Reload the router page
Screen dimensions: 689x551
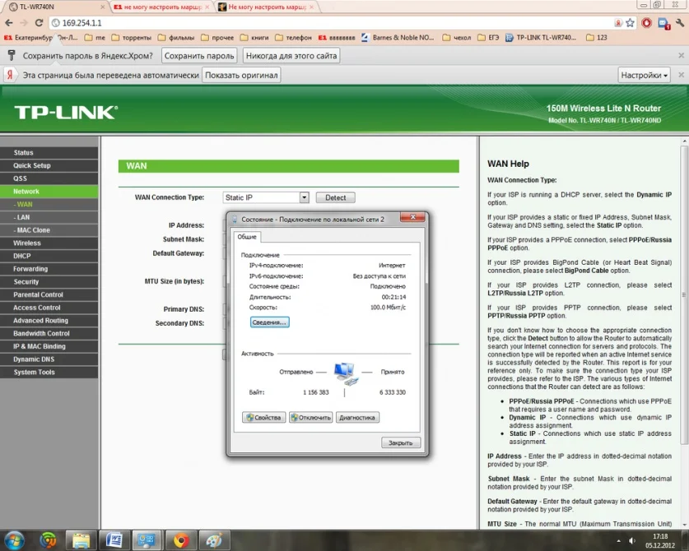[40, 23]
